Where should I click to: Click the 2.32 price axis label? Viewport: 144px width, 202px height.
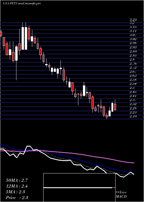click(133, 104)
